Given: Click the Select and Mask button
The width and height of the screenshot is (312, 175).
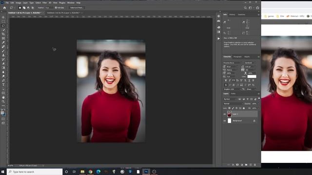Looking at the screenshot, I should (x=77, y=8).
